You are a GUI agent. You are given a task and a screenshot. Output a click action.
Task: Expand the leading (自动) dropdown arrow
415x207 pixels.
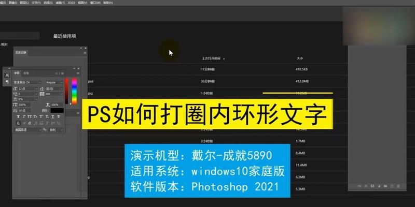click(x=62, y=88)
